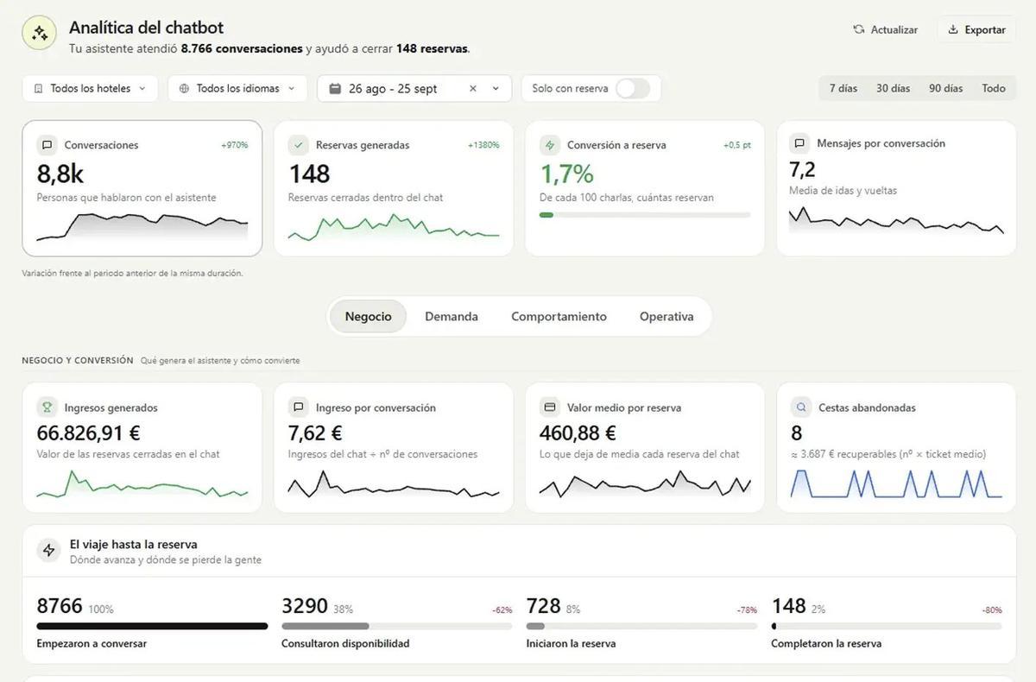
Task: Click the Cestas abandonadas blue sparkline chart
Action: [896, 484]
